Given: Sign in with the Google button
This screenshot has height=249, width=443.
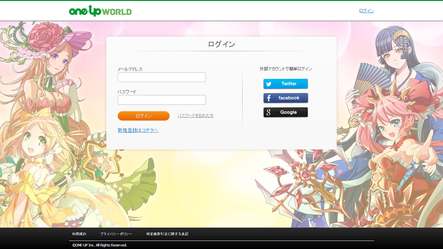Looking at the screenshot, I should pos(286,112).
